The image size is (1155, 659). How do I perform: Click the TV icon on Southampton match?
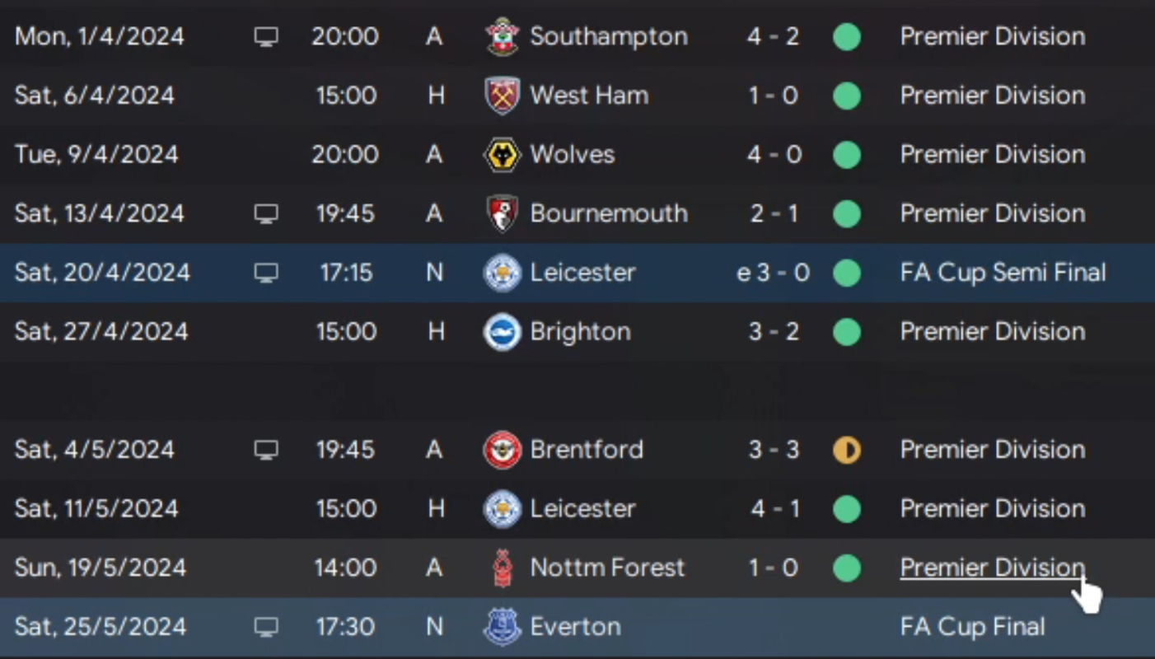point(265,37)
